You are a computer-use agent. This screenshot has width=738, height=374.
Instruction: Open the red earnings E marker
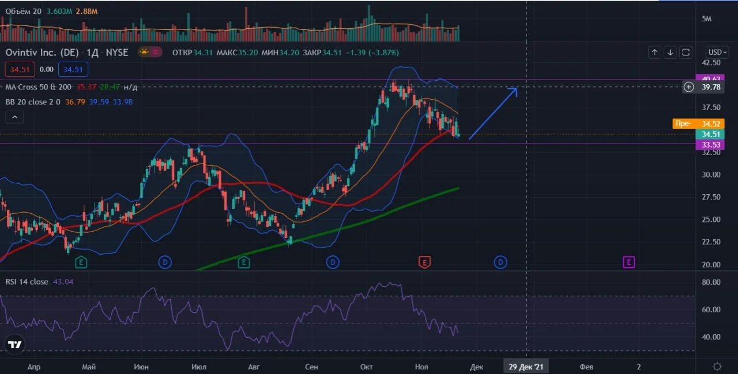[424, 263]
